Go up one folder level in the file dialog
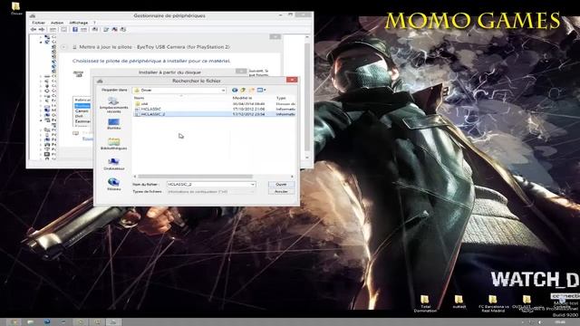Screen dimensions: 580x326 point(243,90)
